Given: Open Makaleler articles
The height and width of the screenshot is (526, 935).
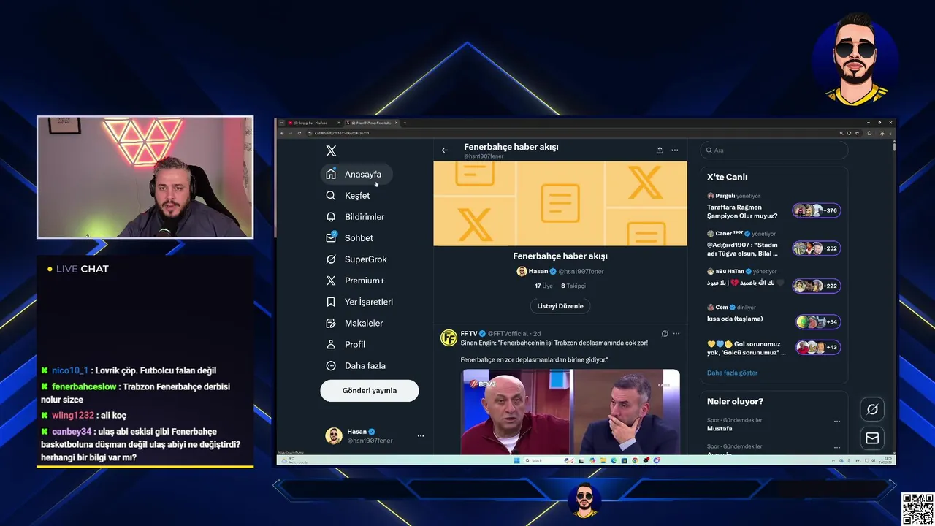Looking at the screenshot, I should pos(354,323).
